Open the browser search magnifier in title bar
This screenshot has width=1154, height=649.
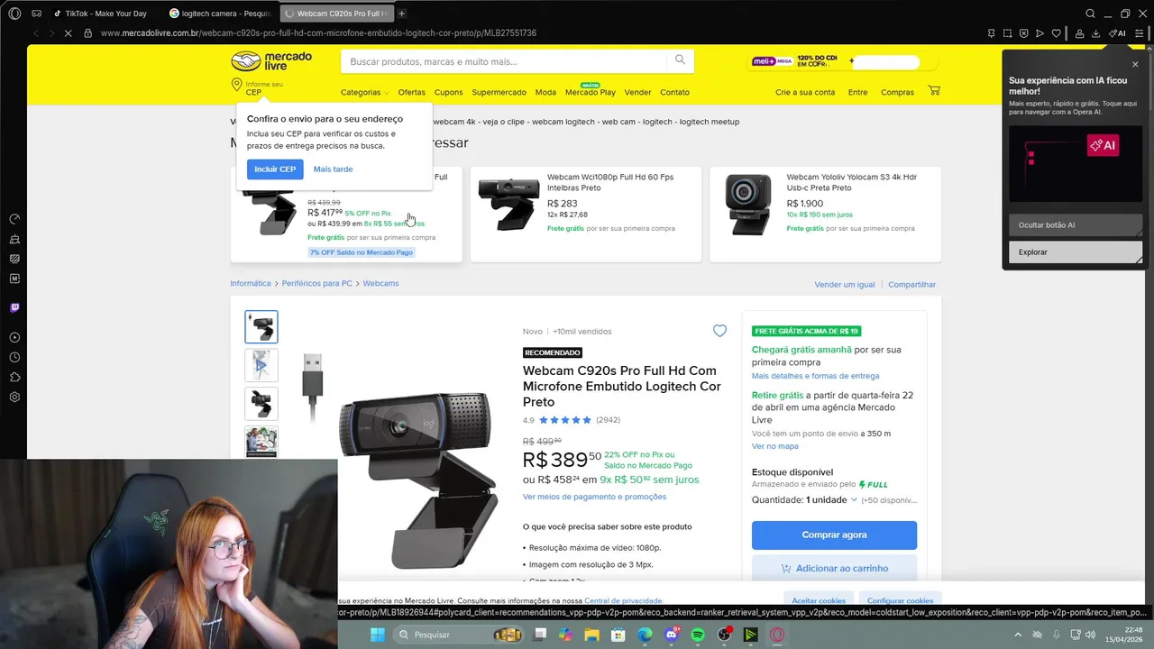(1090, 14)
